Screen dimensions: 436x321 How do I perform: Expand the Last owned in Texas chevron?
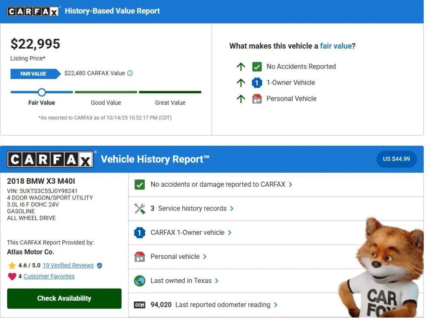pos(217,281)
